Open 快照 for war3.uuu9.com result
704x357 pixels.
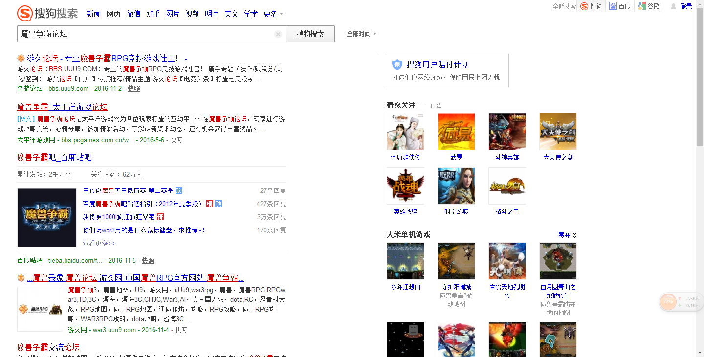pos(181,330)
